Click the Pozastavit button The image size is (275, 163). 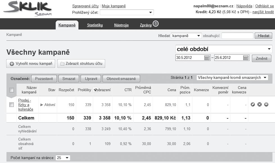pyautogui.click(x=44, y=79)
